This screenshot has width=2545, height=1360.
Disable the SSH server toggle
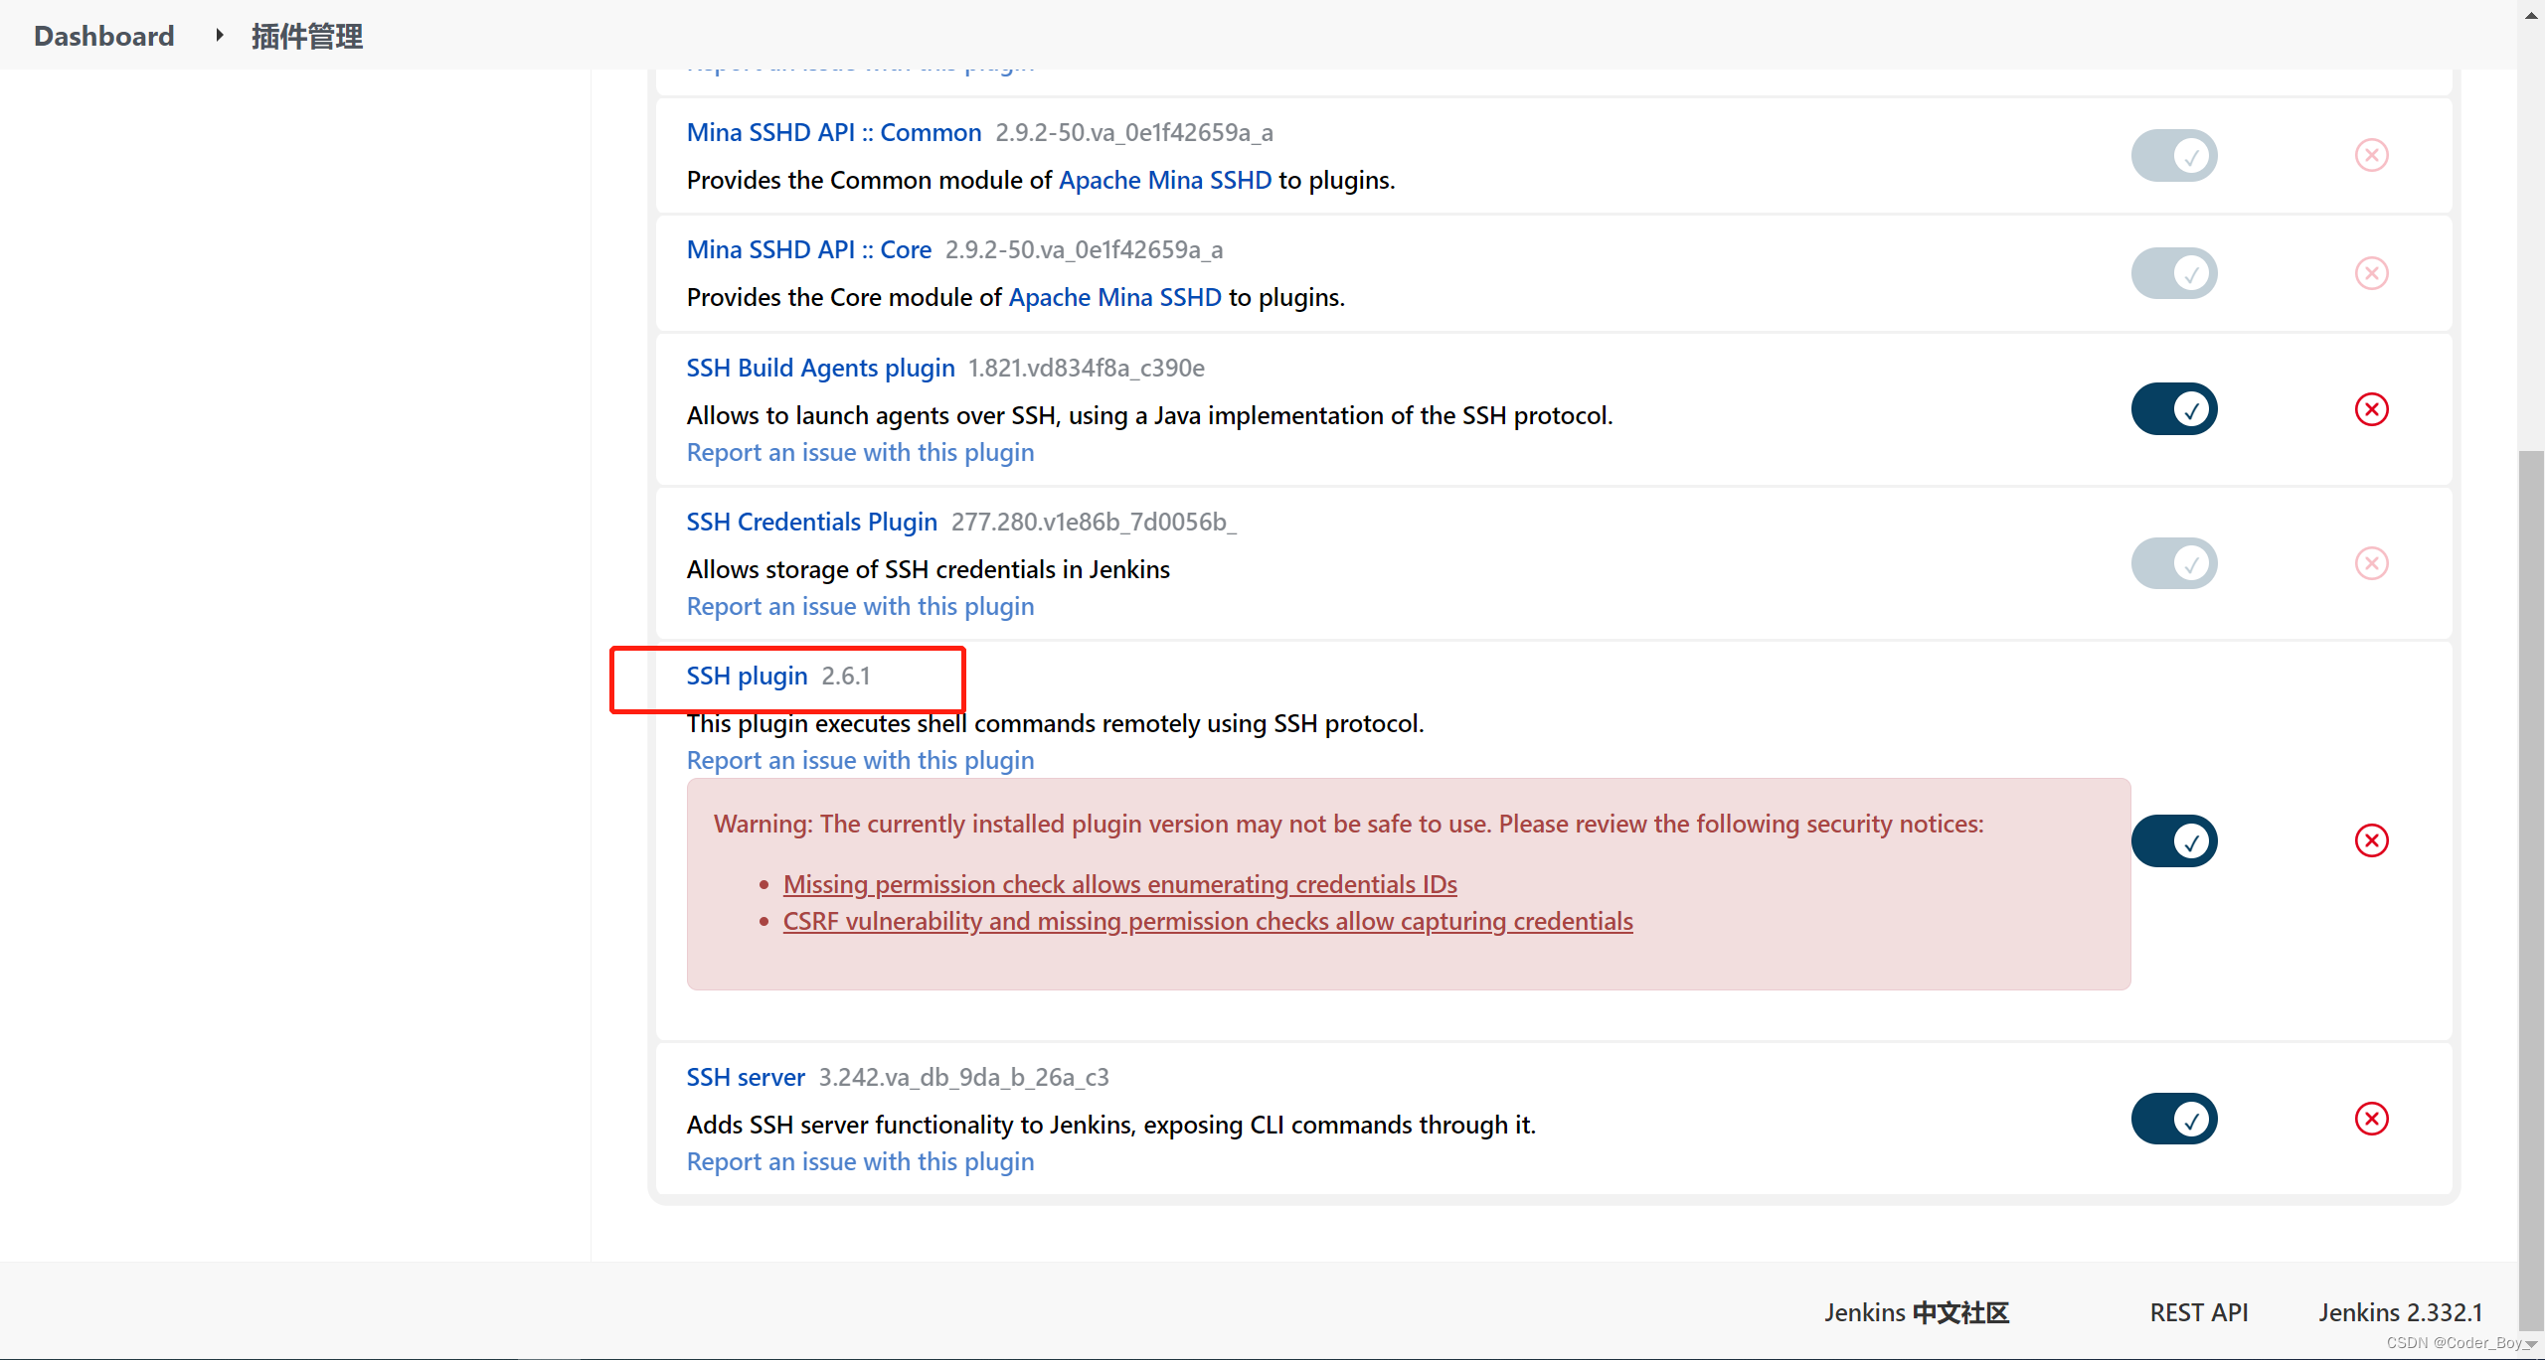point(2174,1119)
